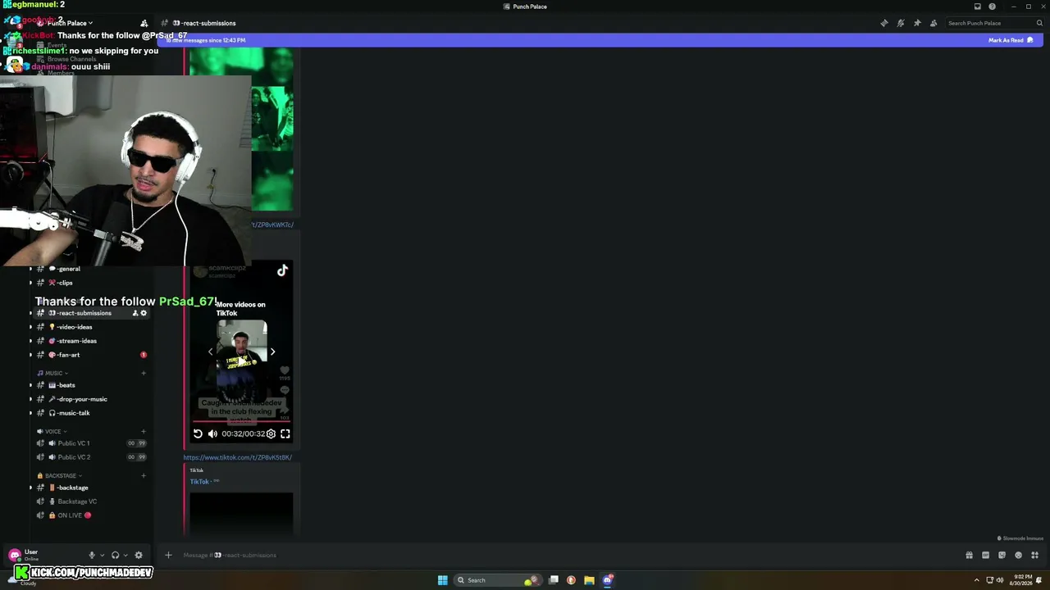Open the emoji picker
Viewport: 1050px width, 590px height.
coord(1018,555)
